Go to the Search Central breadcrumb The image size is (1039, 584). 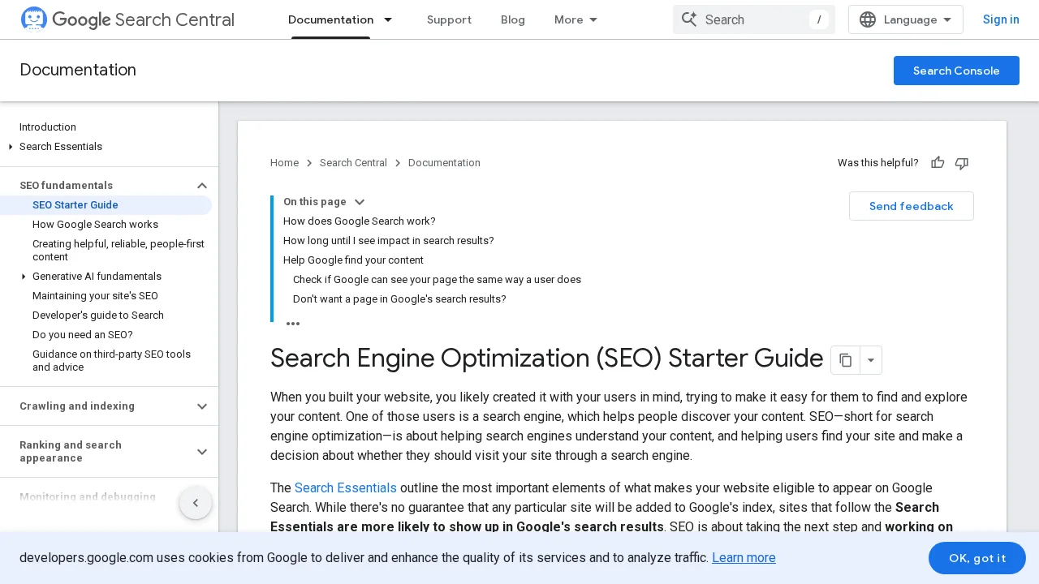coord(353,163)
